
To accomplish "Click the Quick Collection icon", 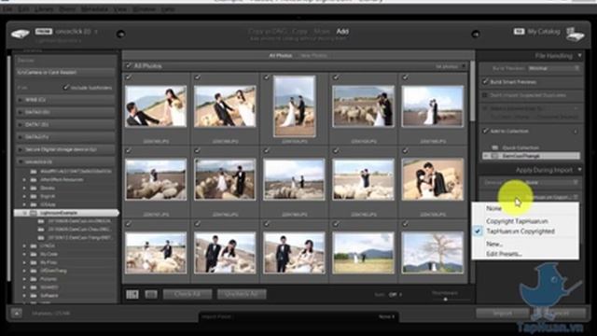I will pyautogui.click(x=495, y=147).
